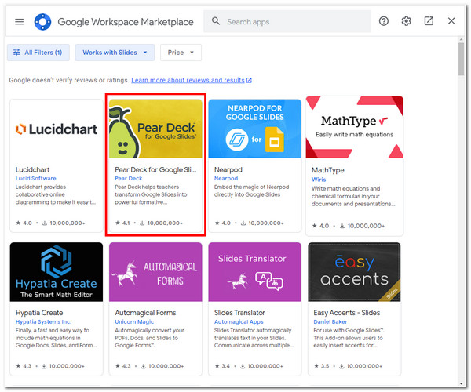Click the Lucidchart app title
The width and height of the screenshot is (471, 392).
point(32,170)
